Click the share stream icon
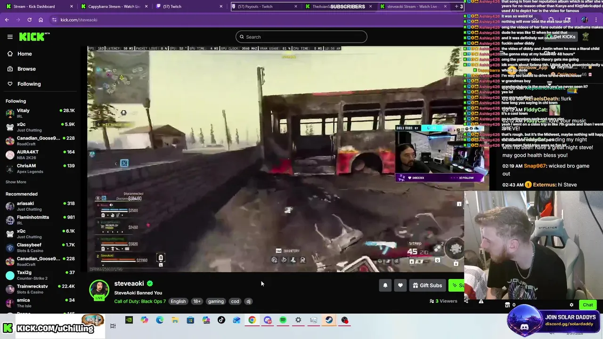 pos(466,301)
